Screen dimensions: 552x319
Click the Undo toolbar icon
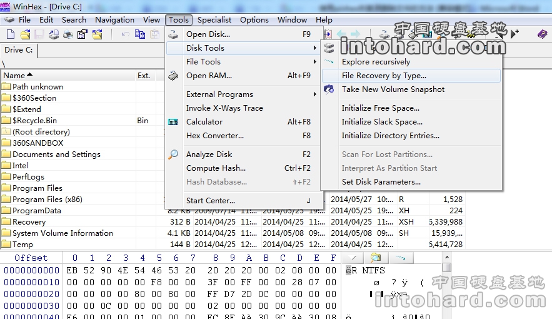pos(125,34)
